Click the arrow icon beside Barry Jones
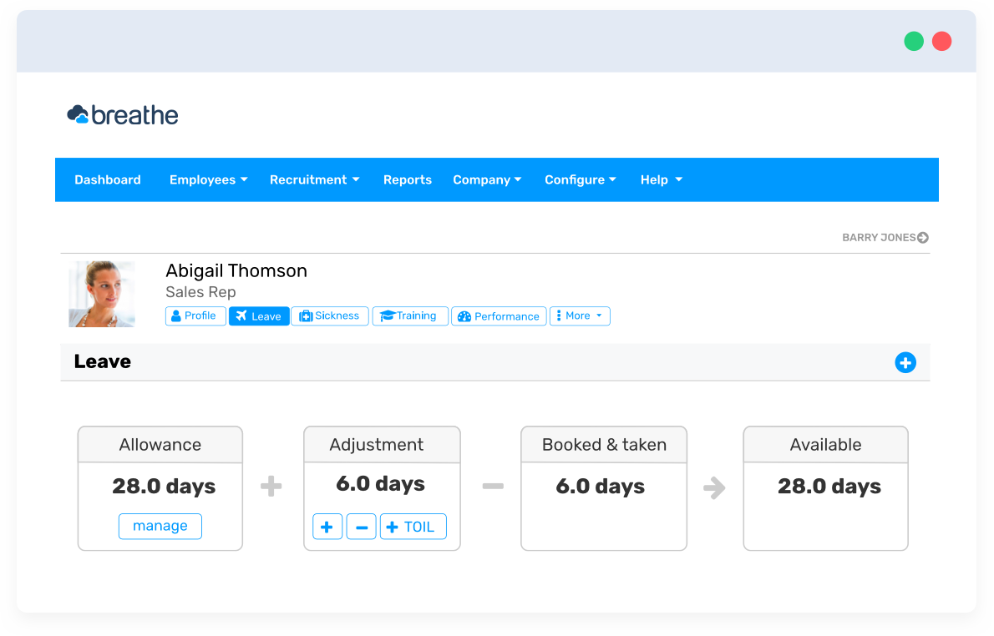Screen dimensions: 994x636 [923, 238]
